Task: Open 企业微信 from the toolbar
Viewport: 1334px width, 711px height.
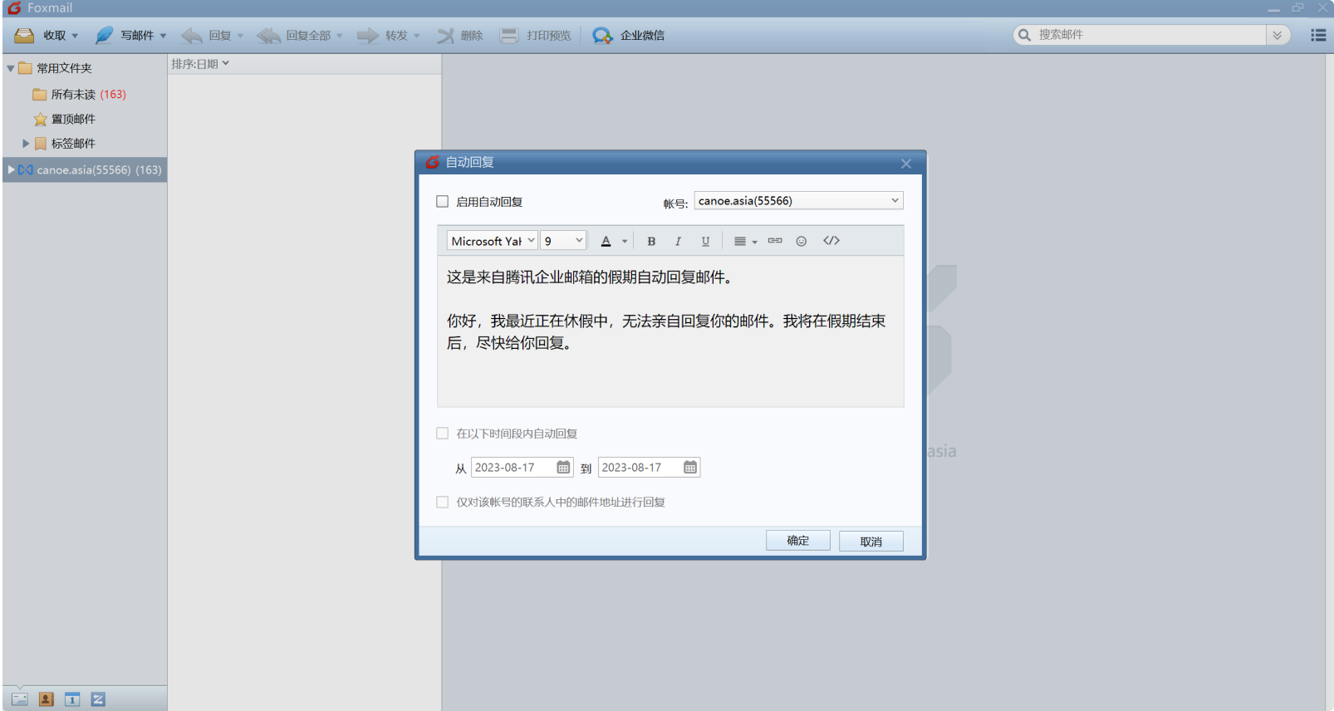Action: (628, 36)
